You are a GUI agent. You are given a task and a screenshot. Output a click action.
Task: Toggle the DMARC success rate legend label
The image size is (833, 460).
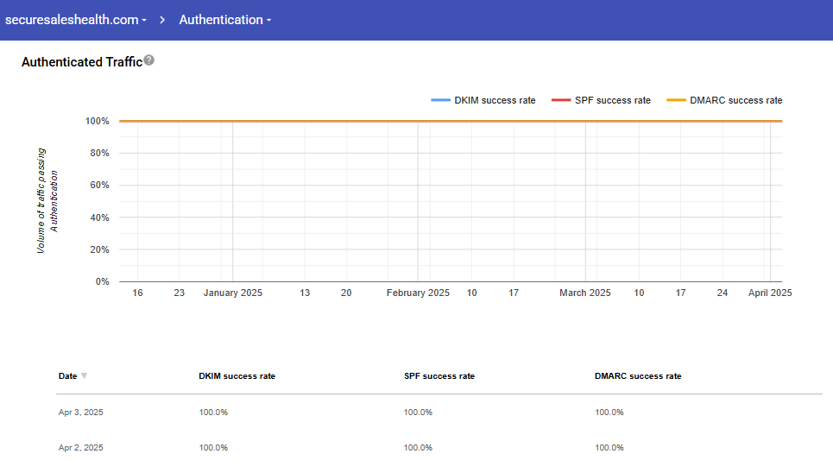(735, 101)
